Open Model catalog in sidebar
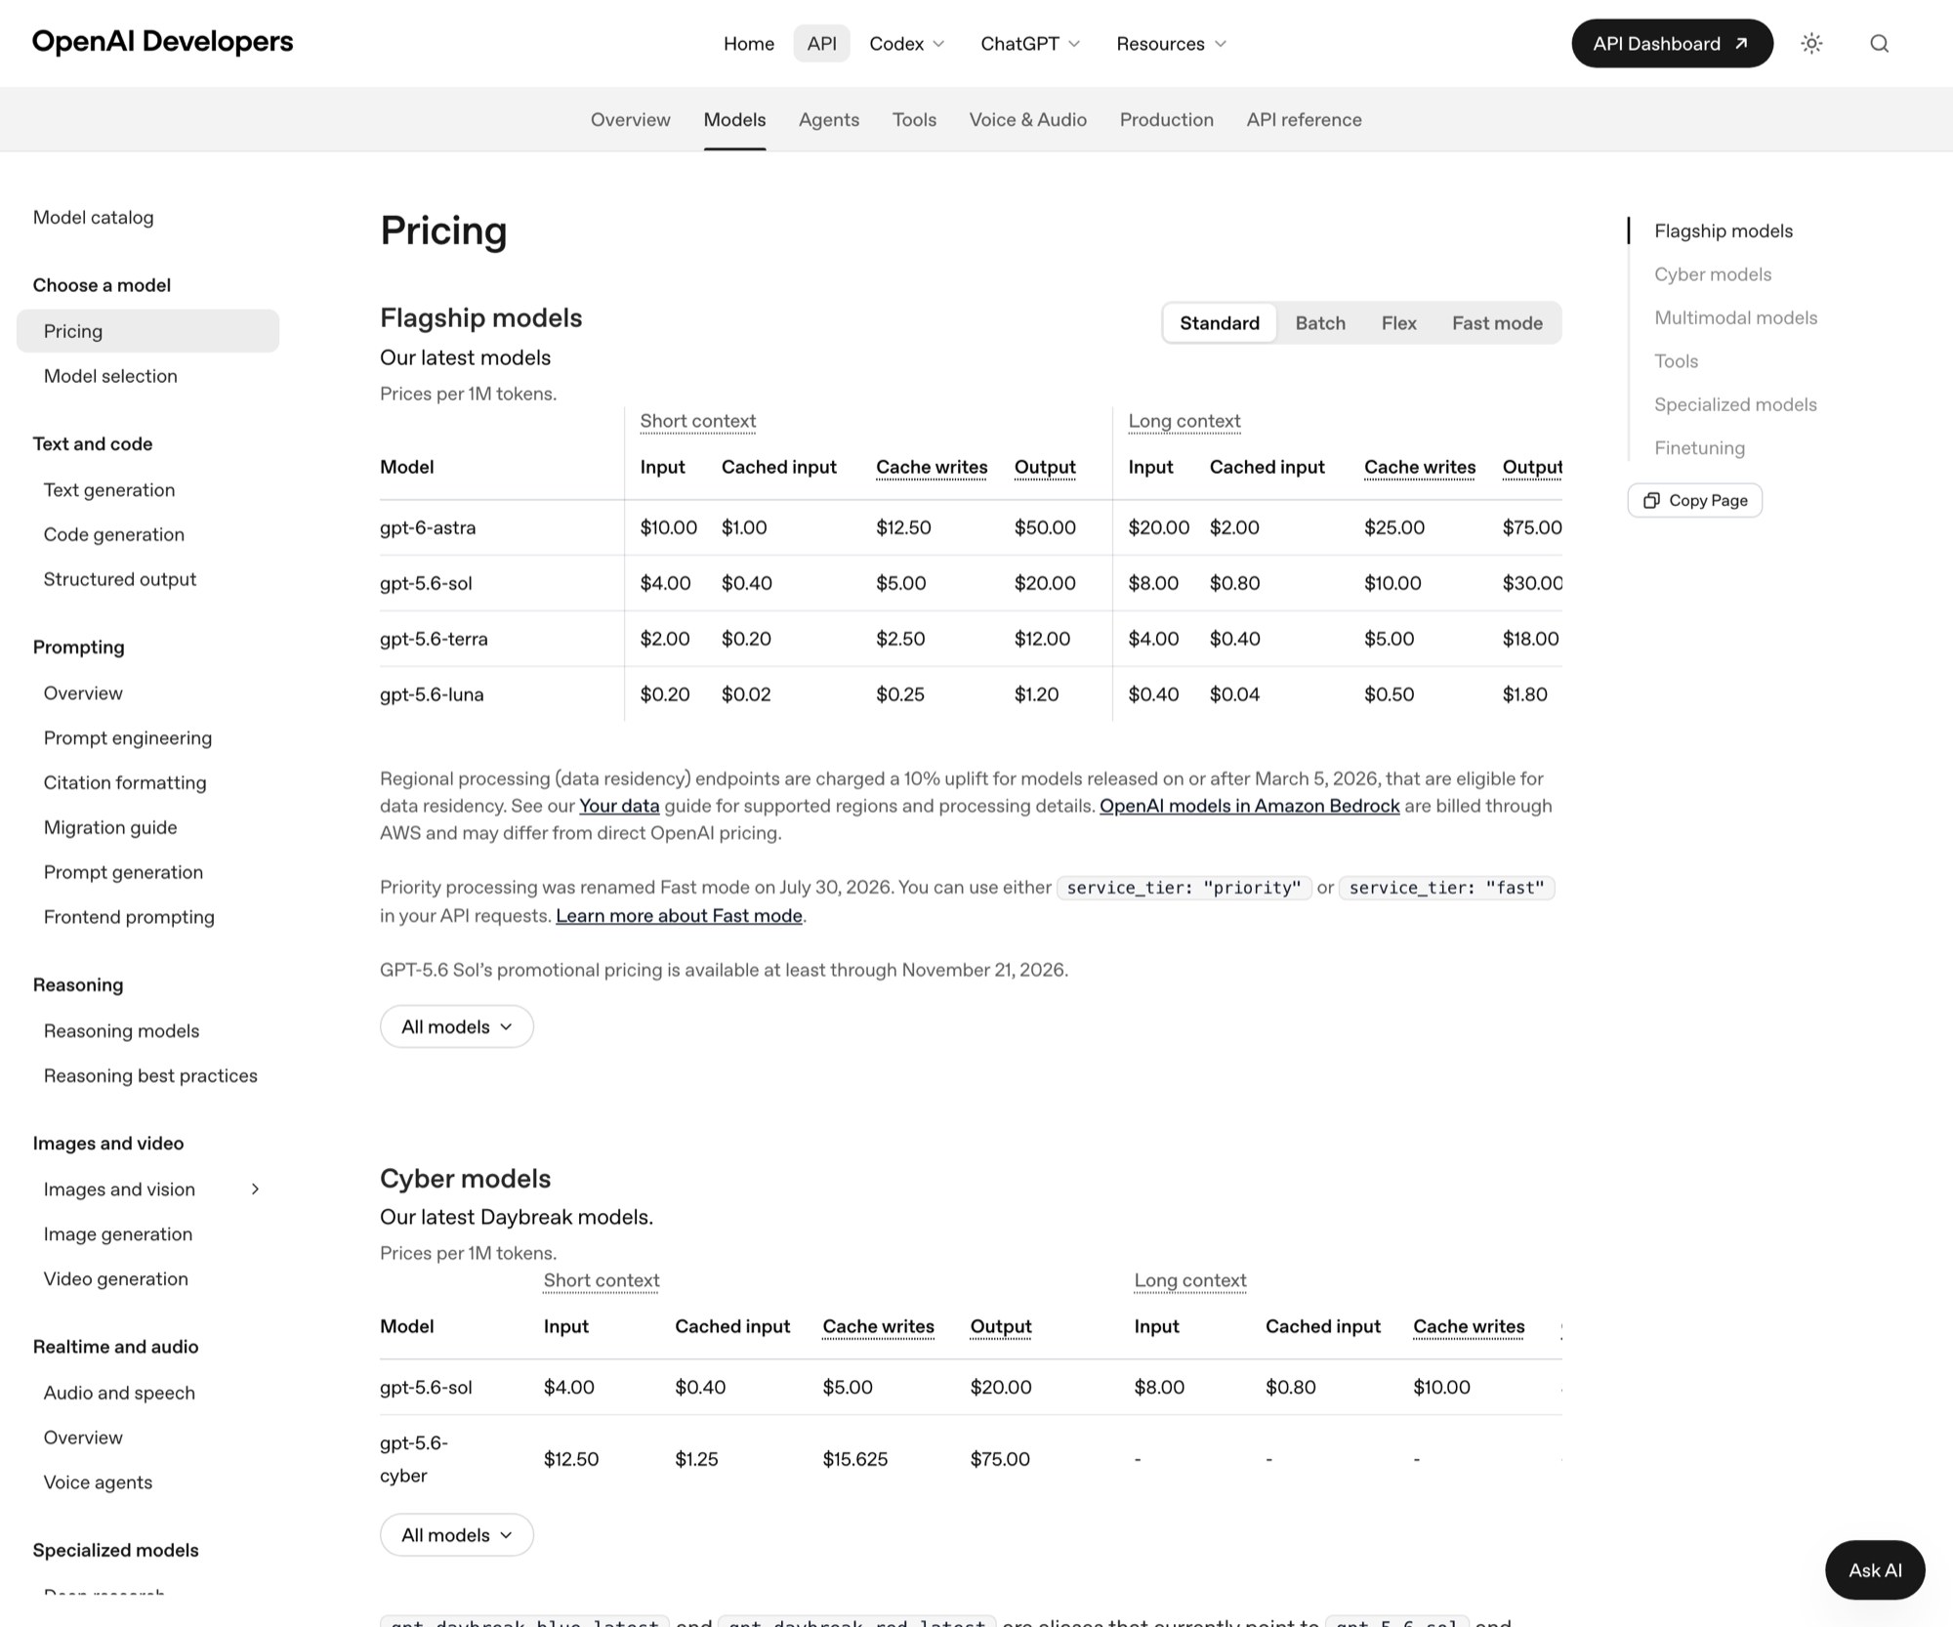 (93, 217)
